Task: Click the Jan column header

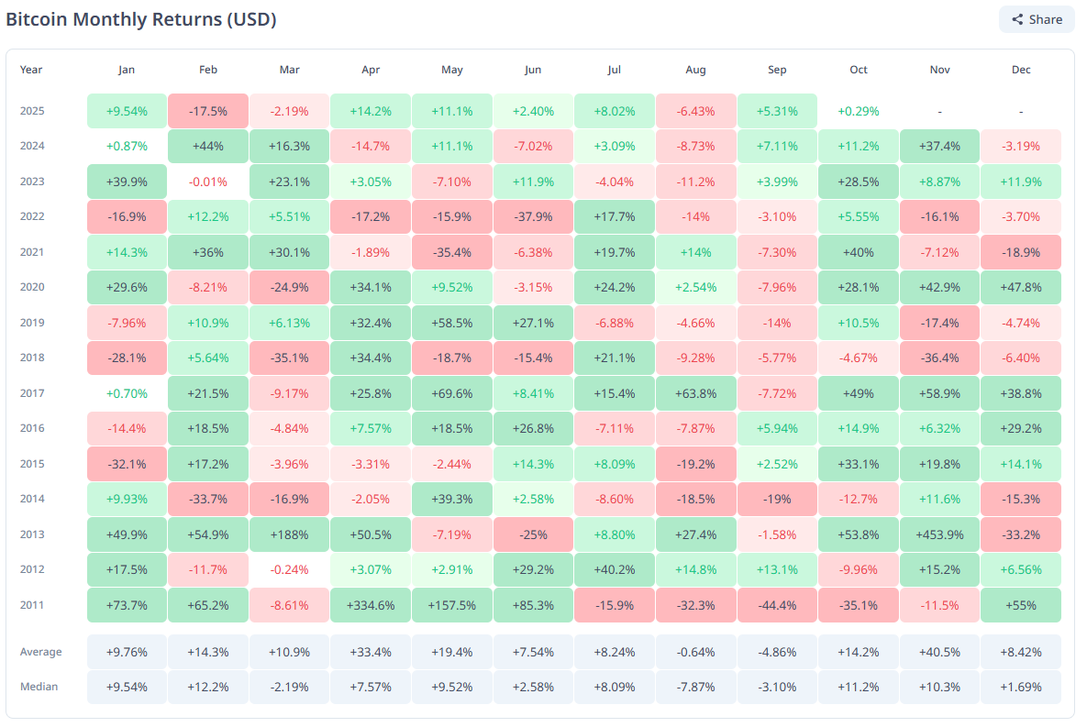Action: pyautogui.click(x=126, y=69)
